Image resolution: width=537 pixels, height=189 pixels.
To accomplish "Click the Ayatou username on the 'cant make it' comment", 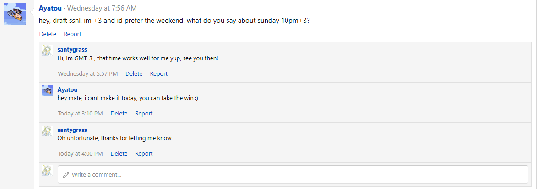I will [67, 89].
